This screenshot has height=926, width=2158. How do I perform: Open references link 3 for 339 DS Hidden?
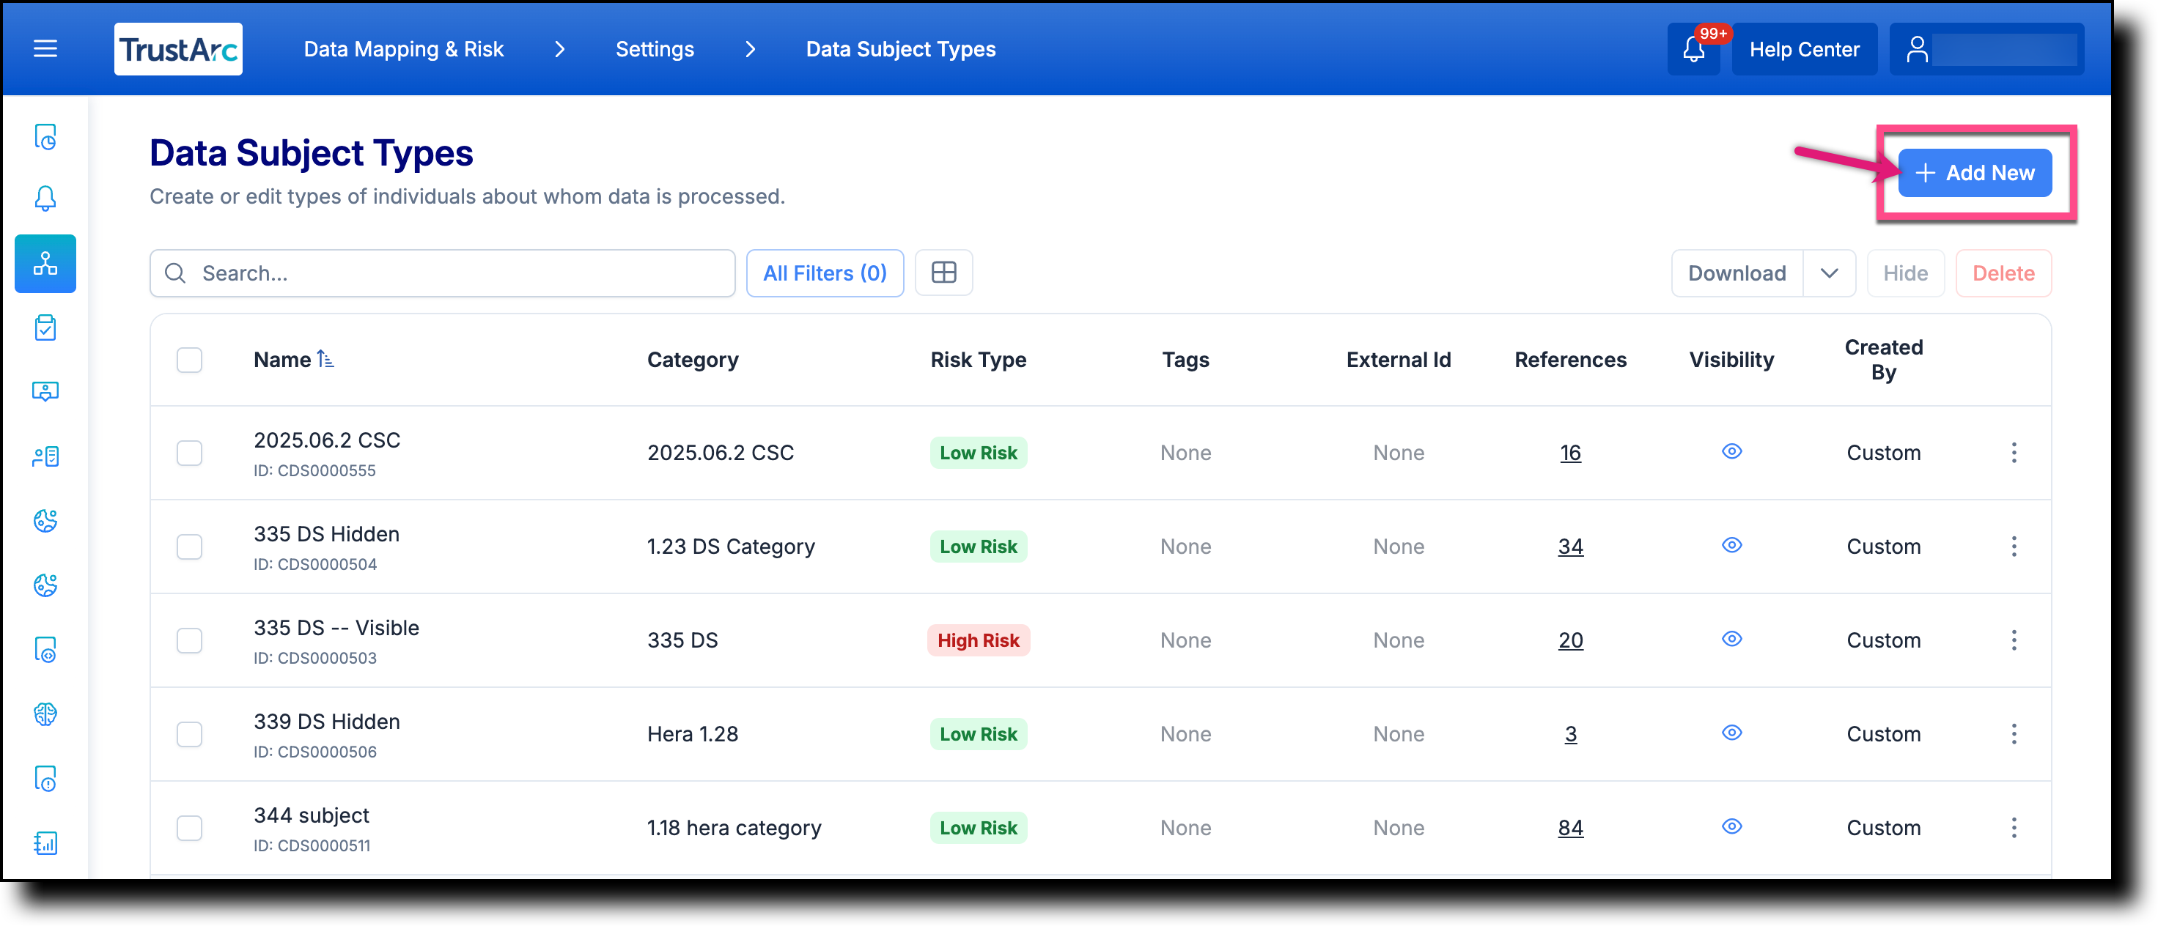click(1570, 734)
